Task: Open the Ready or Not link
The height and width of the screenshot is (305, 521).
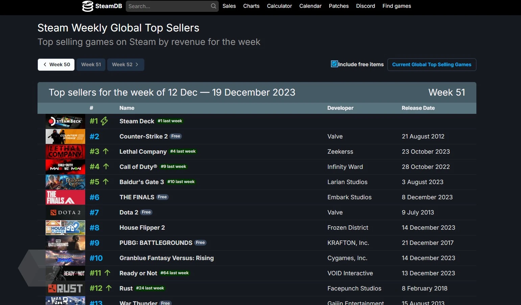Action: [138, 273]
